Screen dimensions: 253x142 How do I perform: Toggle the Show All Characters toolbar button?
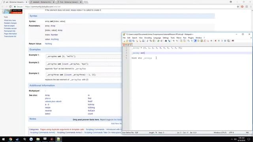click(x=192, y=41)
